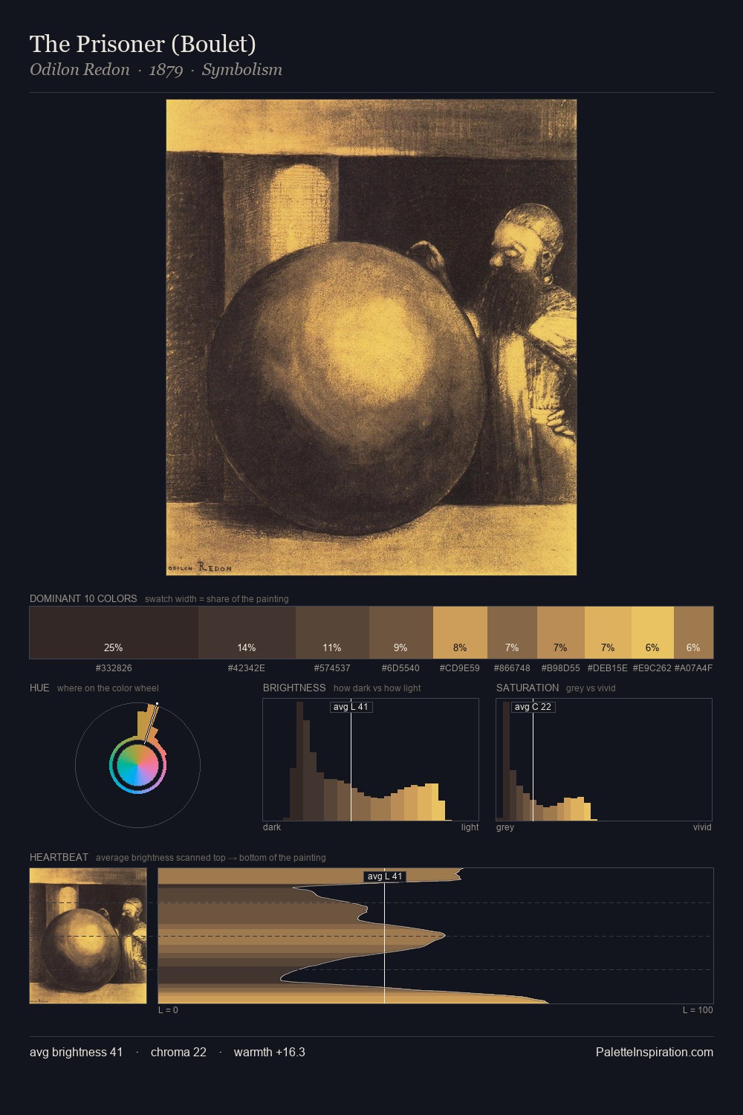This screenshot has width=743, height=1115.
Task: Click the 'grey vs vivid' caption
Action: pyautogui.click(x=591, y=688)
